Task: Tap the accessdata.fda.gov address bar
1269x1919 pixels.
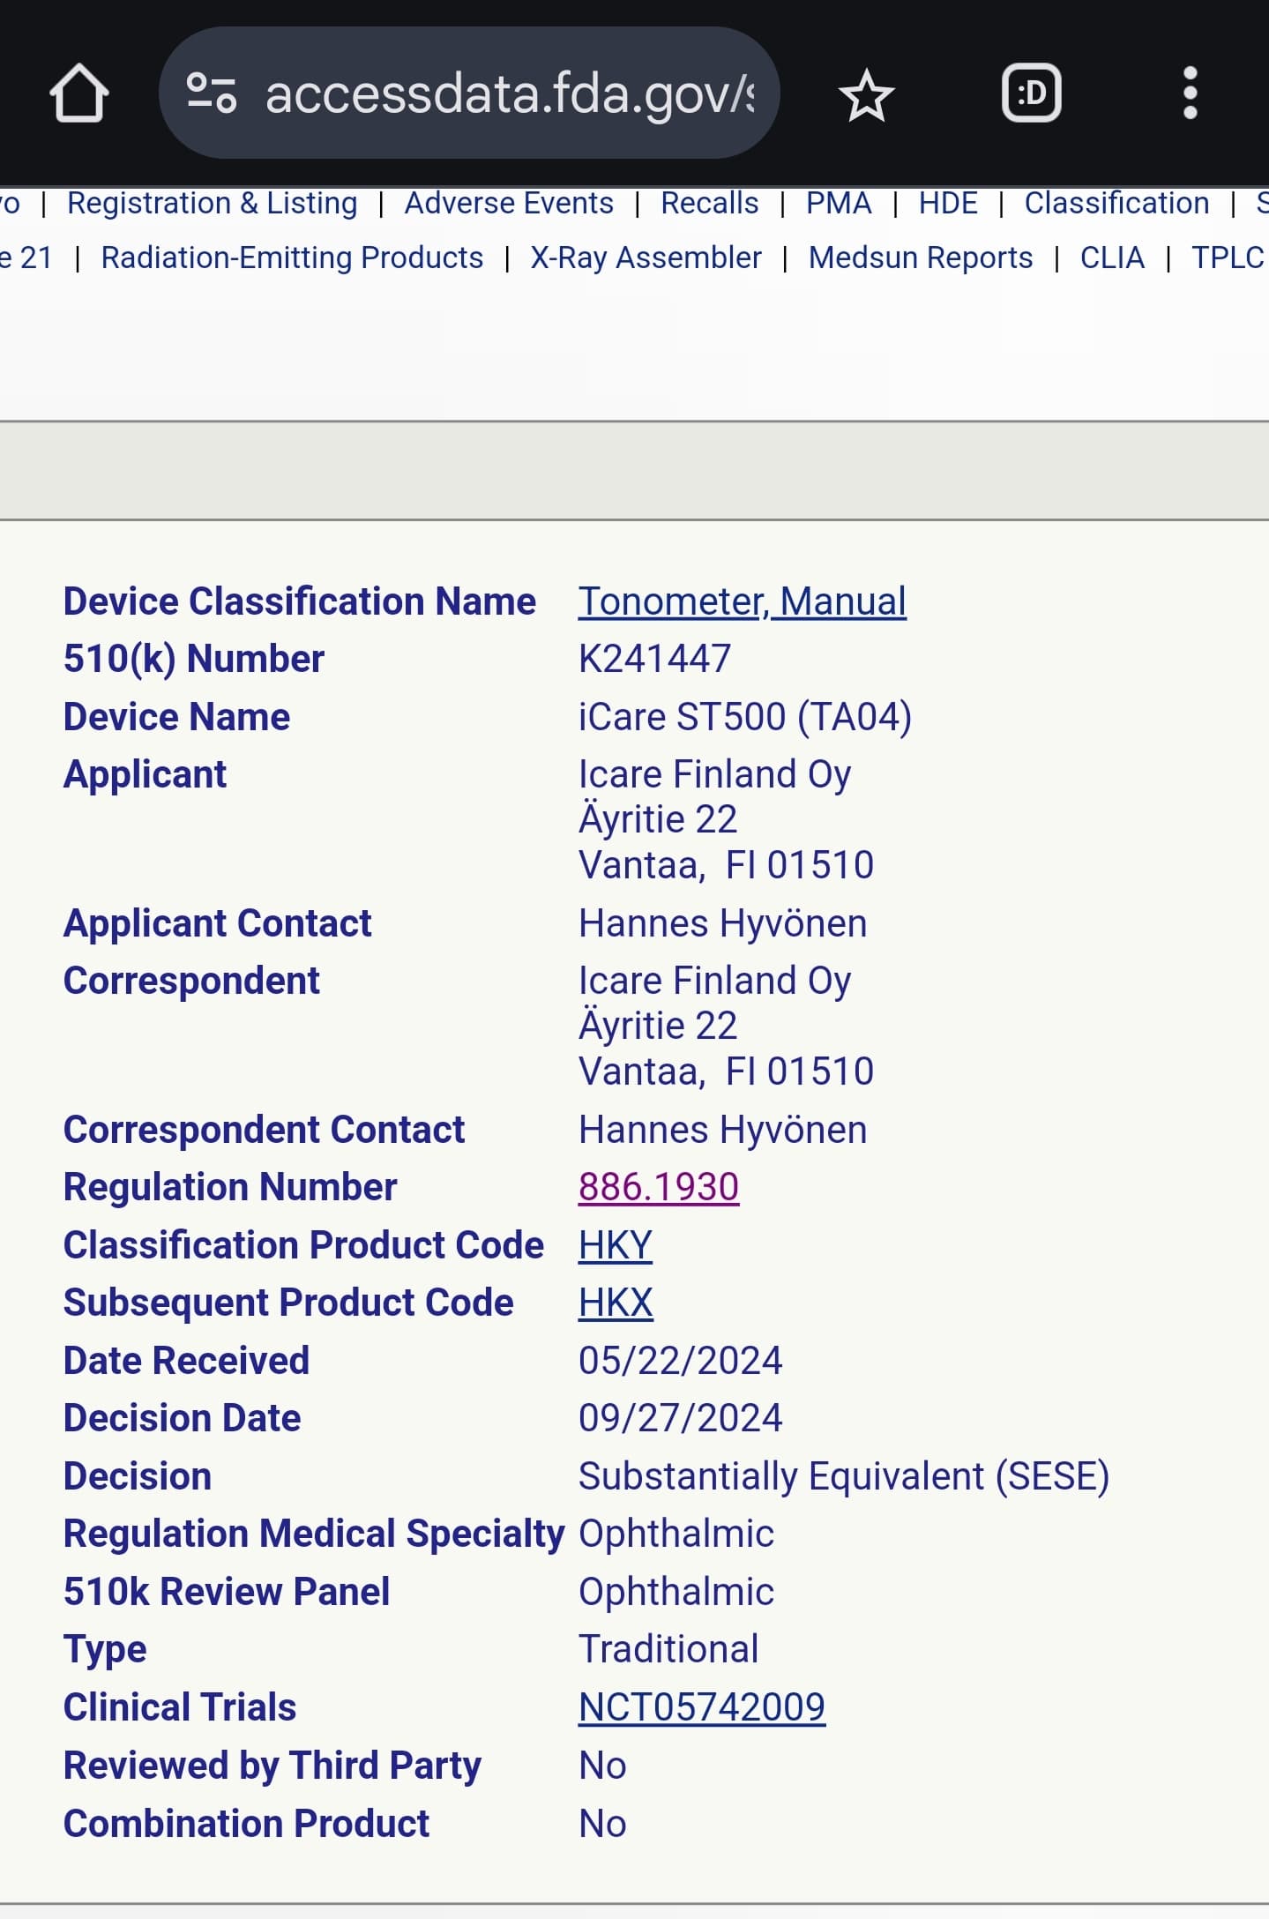Action: tap(510, 93)
